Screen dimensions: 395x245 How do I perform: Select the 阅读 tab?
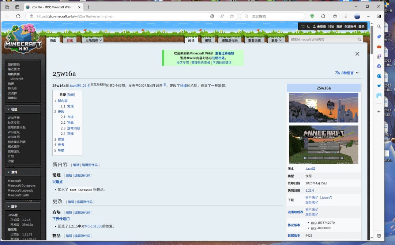[x=191, y=40]
